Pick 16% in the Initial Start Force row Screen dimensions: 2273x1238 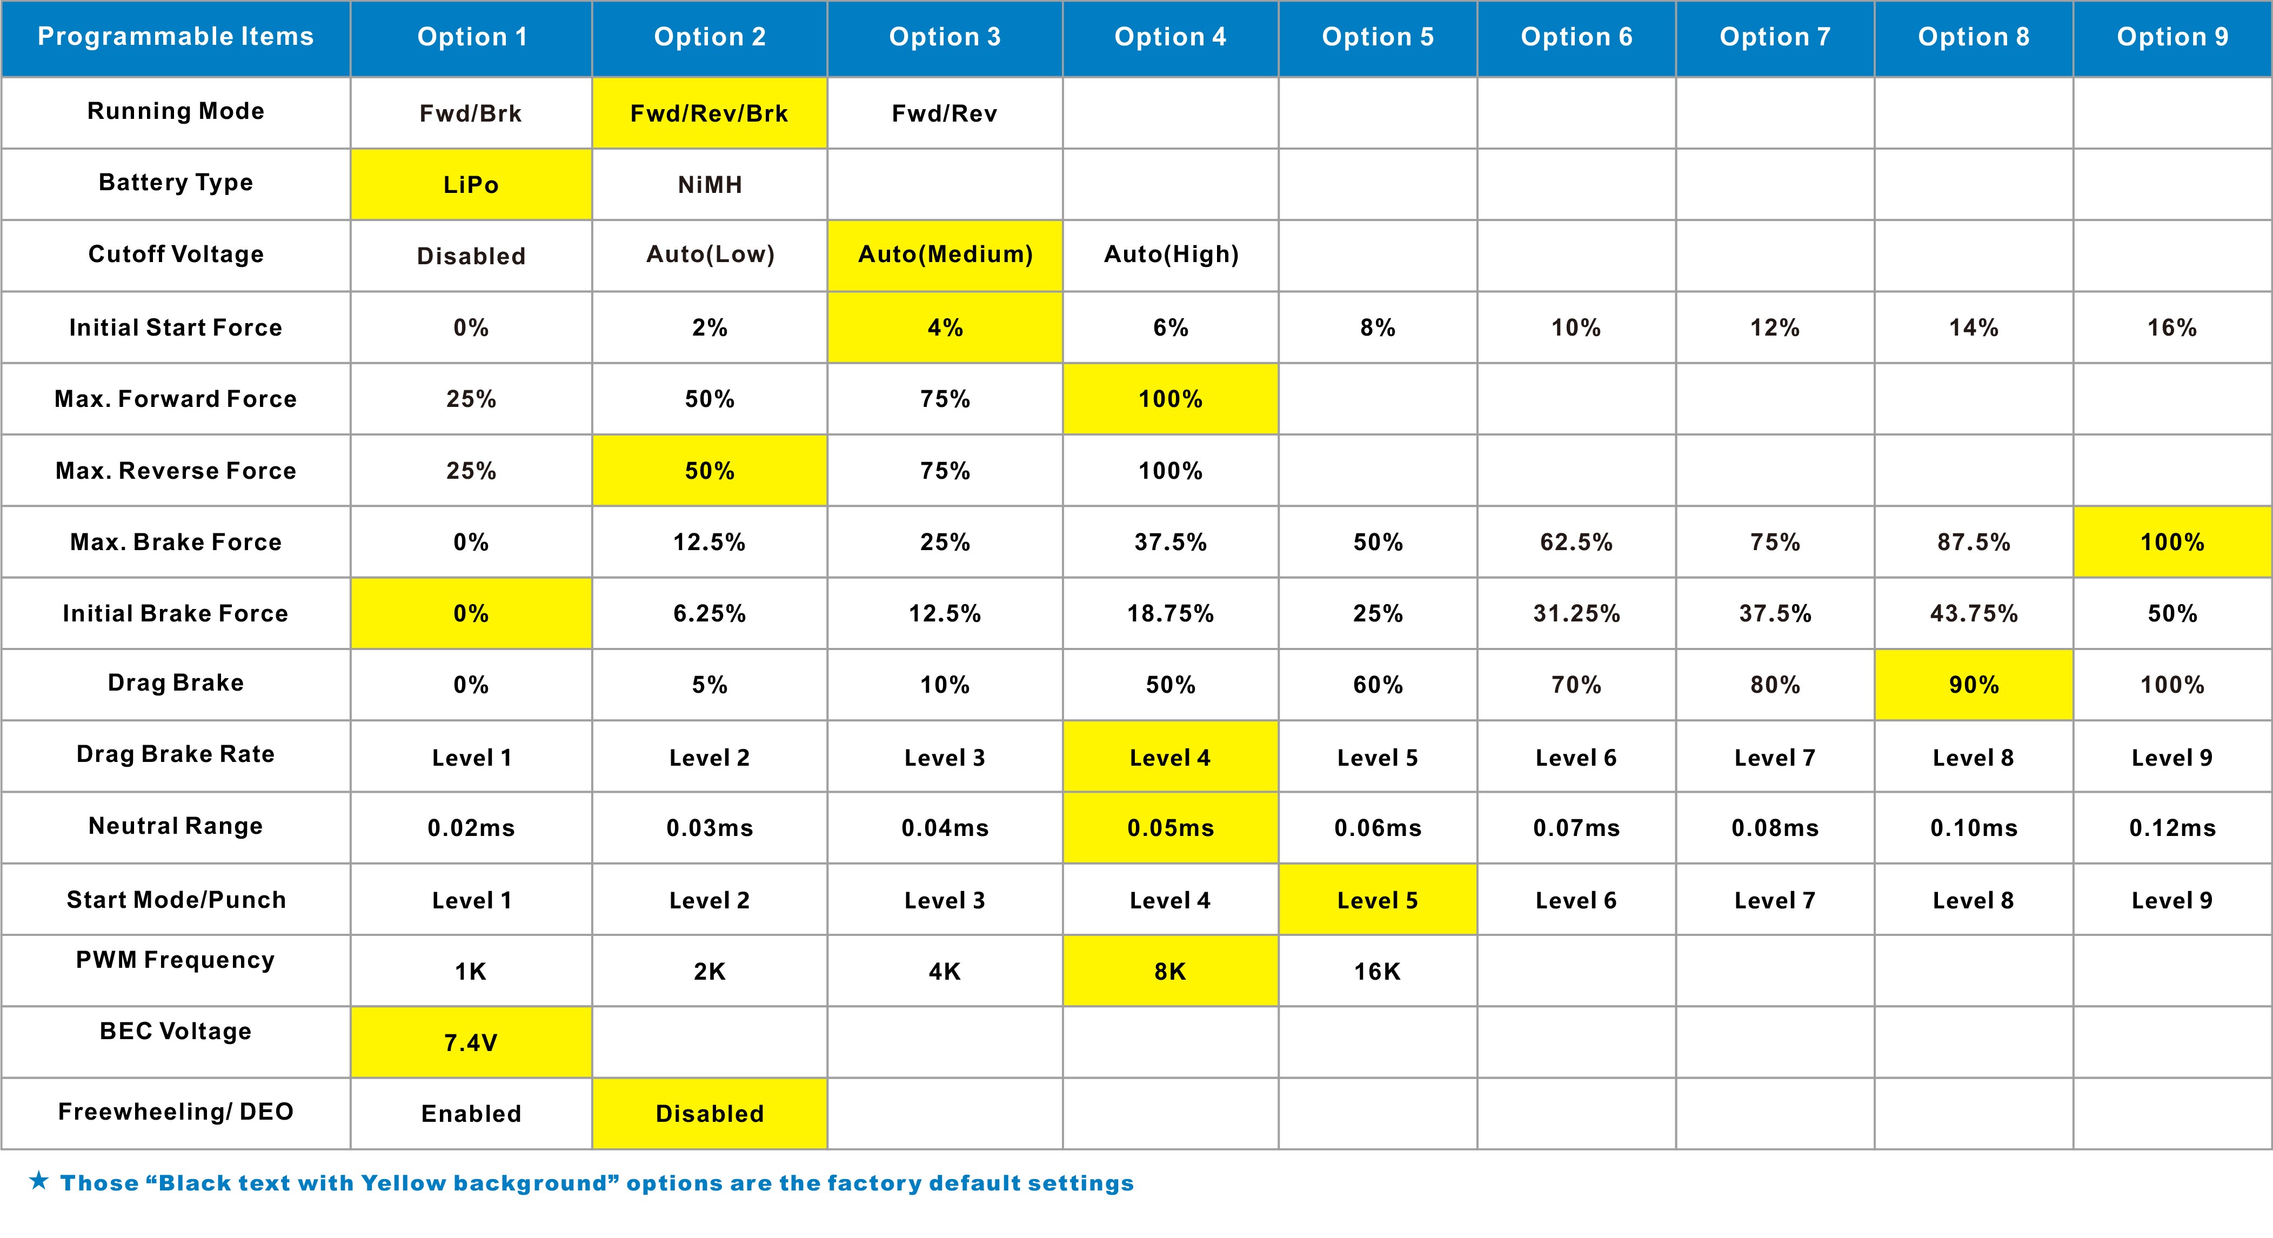(2171, 327)
